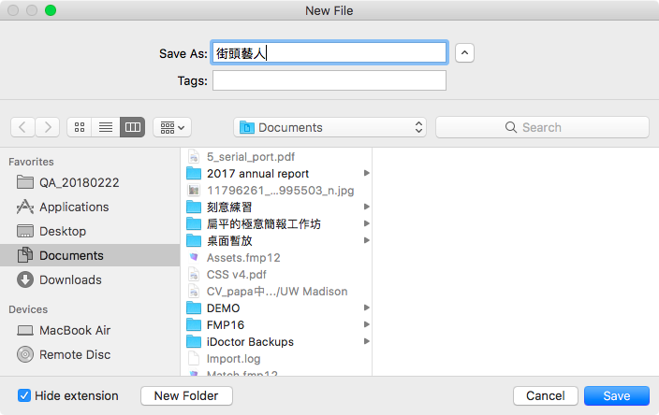The image size is (659, 415).
Task: Expand the 刻意練習 folder arrow
Action: [367, 207]
